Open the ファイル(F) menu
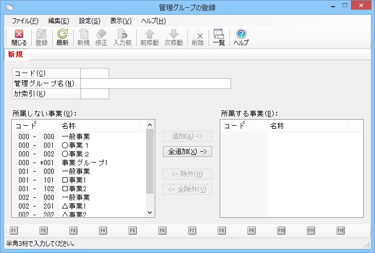The width and height of the screenshot is (375, 253). click(25, 21)
